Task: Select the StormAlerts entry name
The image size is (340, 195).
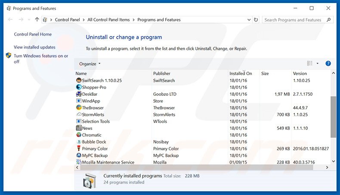Action: 93,115
